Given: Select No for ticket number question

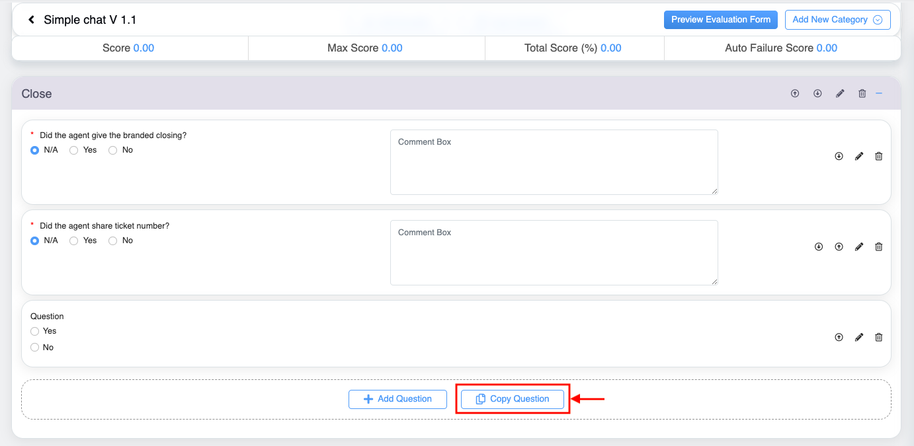Looking at the screenshot, I should coord(113,241).
